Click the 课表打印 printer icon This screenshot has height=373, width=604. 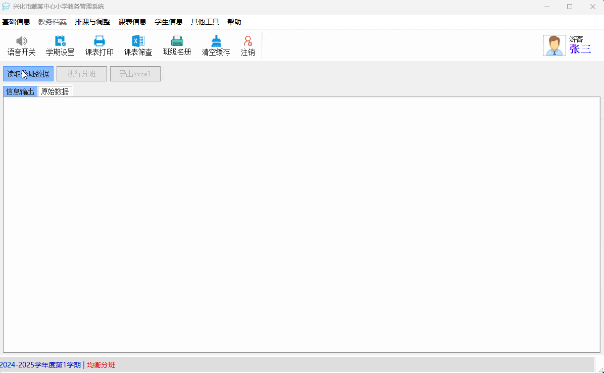click(x=99, y=41)
